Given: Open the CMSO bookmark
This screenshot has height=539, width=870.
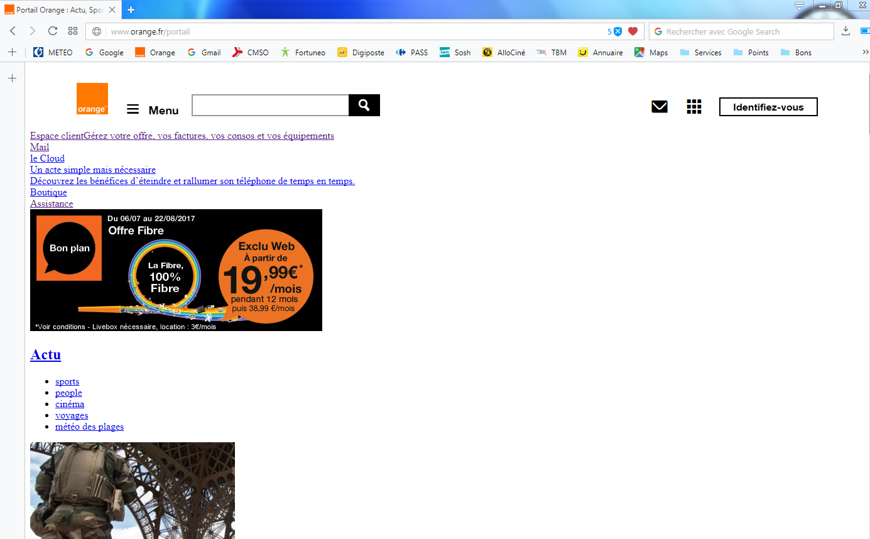Looking at the screenshot, I should [x=251, y=53].
